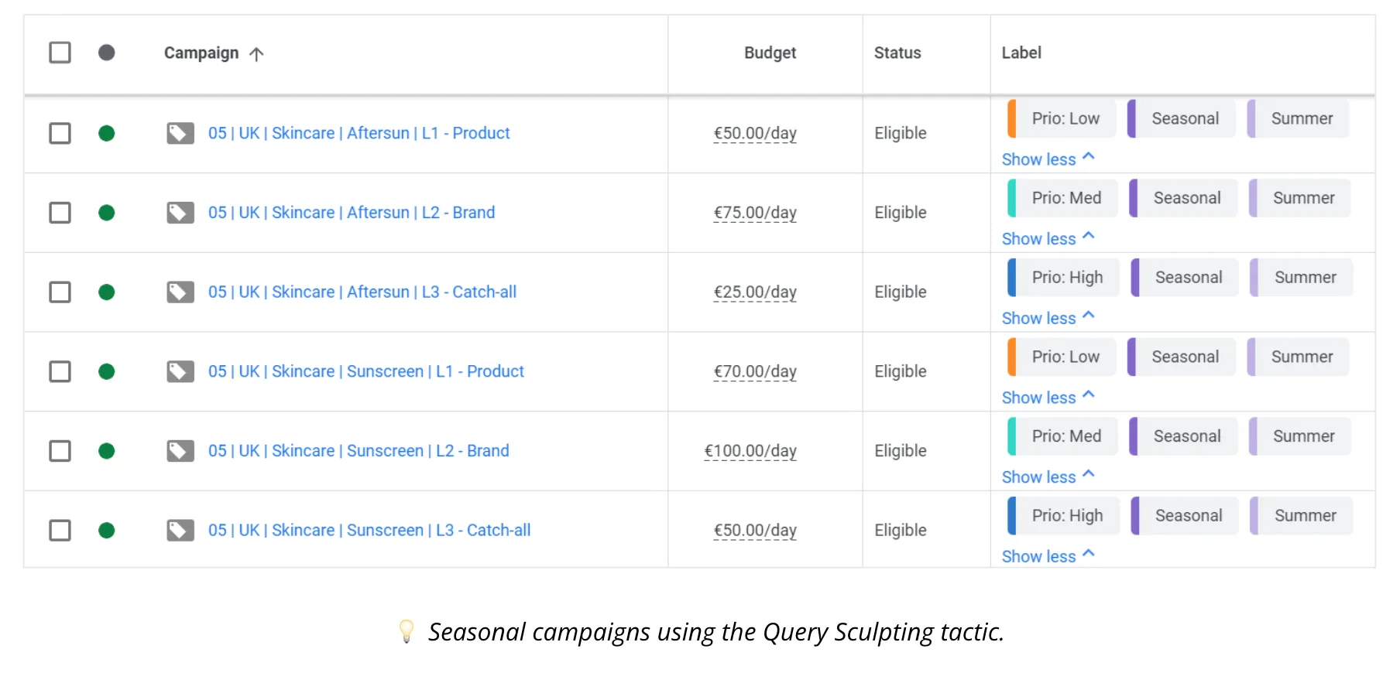Image resolution: width=1400 pixels, height=690 pixels.
Task: Edit the €100.00/day budget value
Action: (x=750, y=451)
